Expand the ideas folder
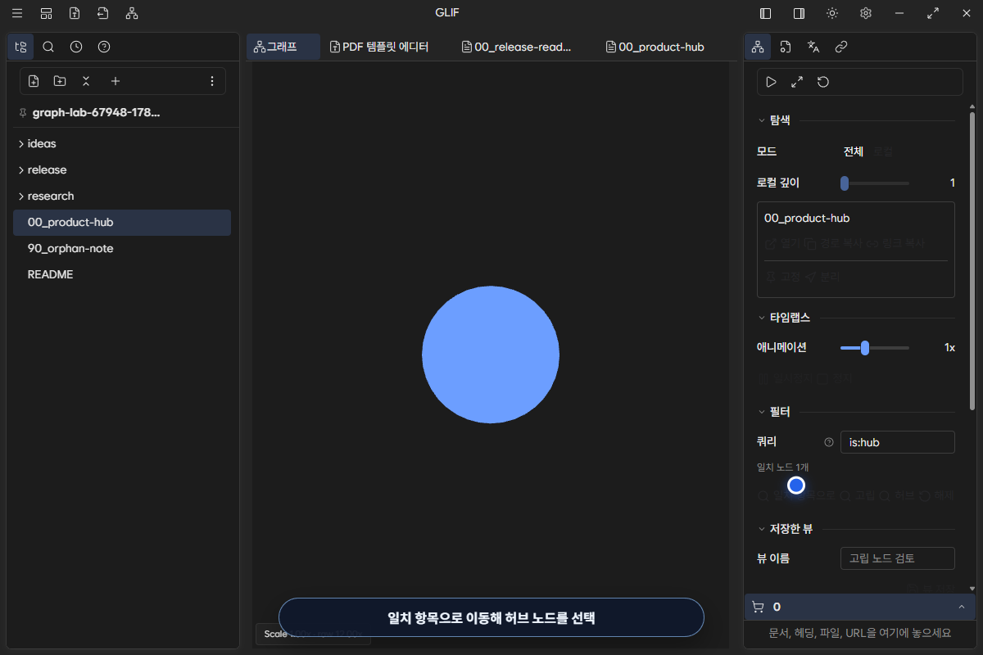 coord(122,143)
